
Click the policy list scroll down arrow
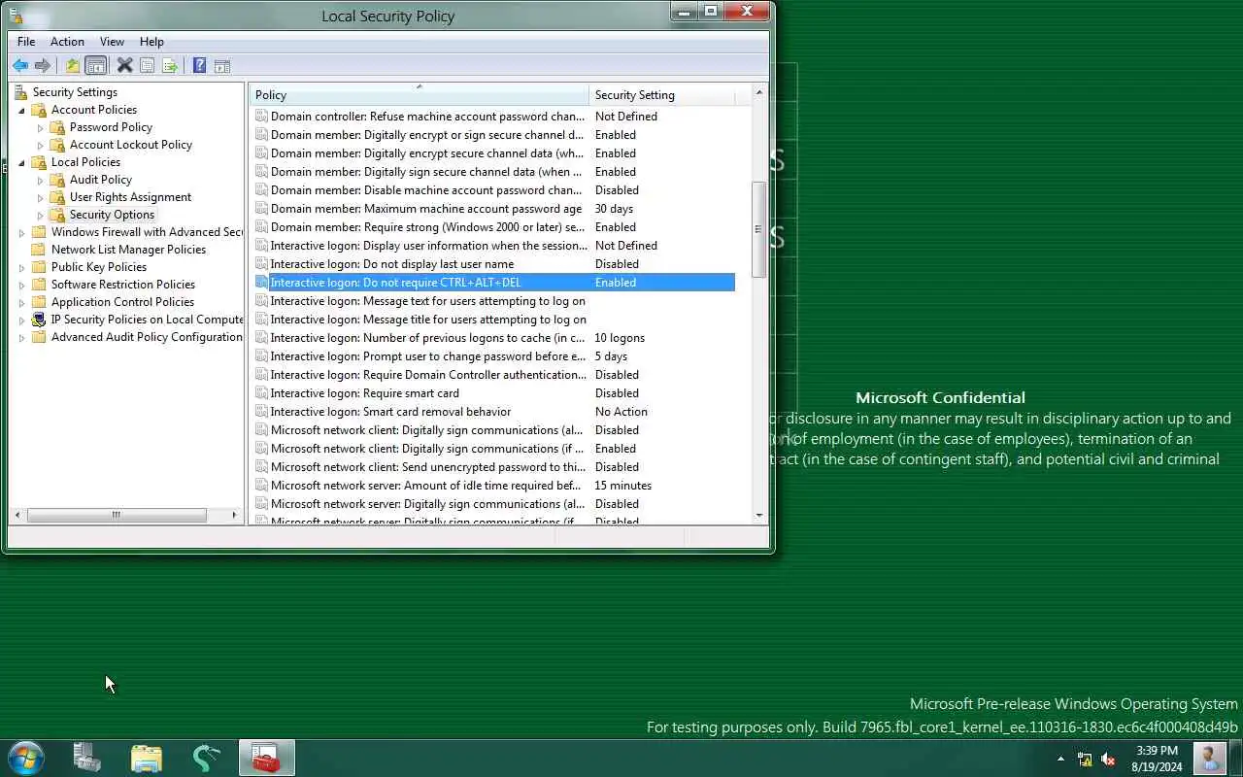point(758,516)
